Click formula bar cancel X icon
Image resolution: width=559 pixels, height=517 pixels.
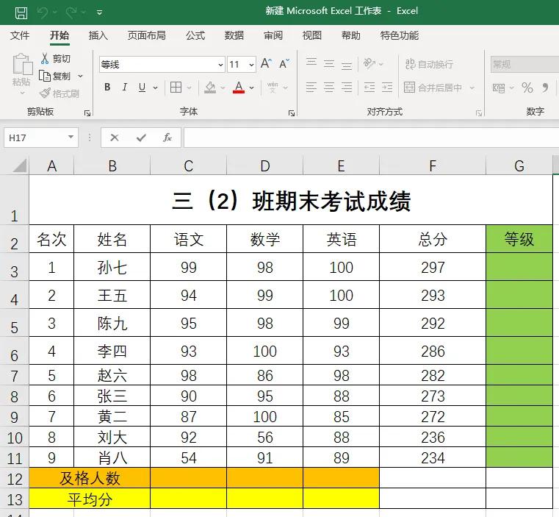[x=115, y=138]
